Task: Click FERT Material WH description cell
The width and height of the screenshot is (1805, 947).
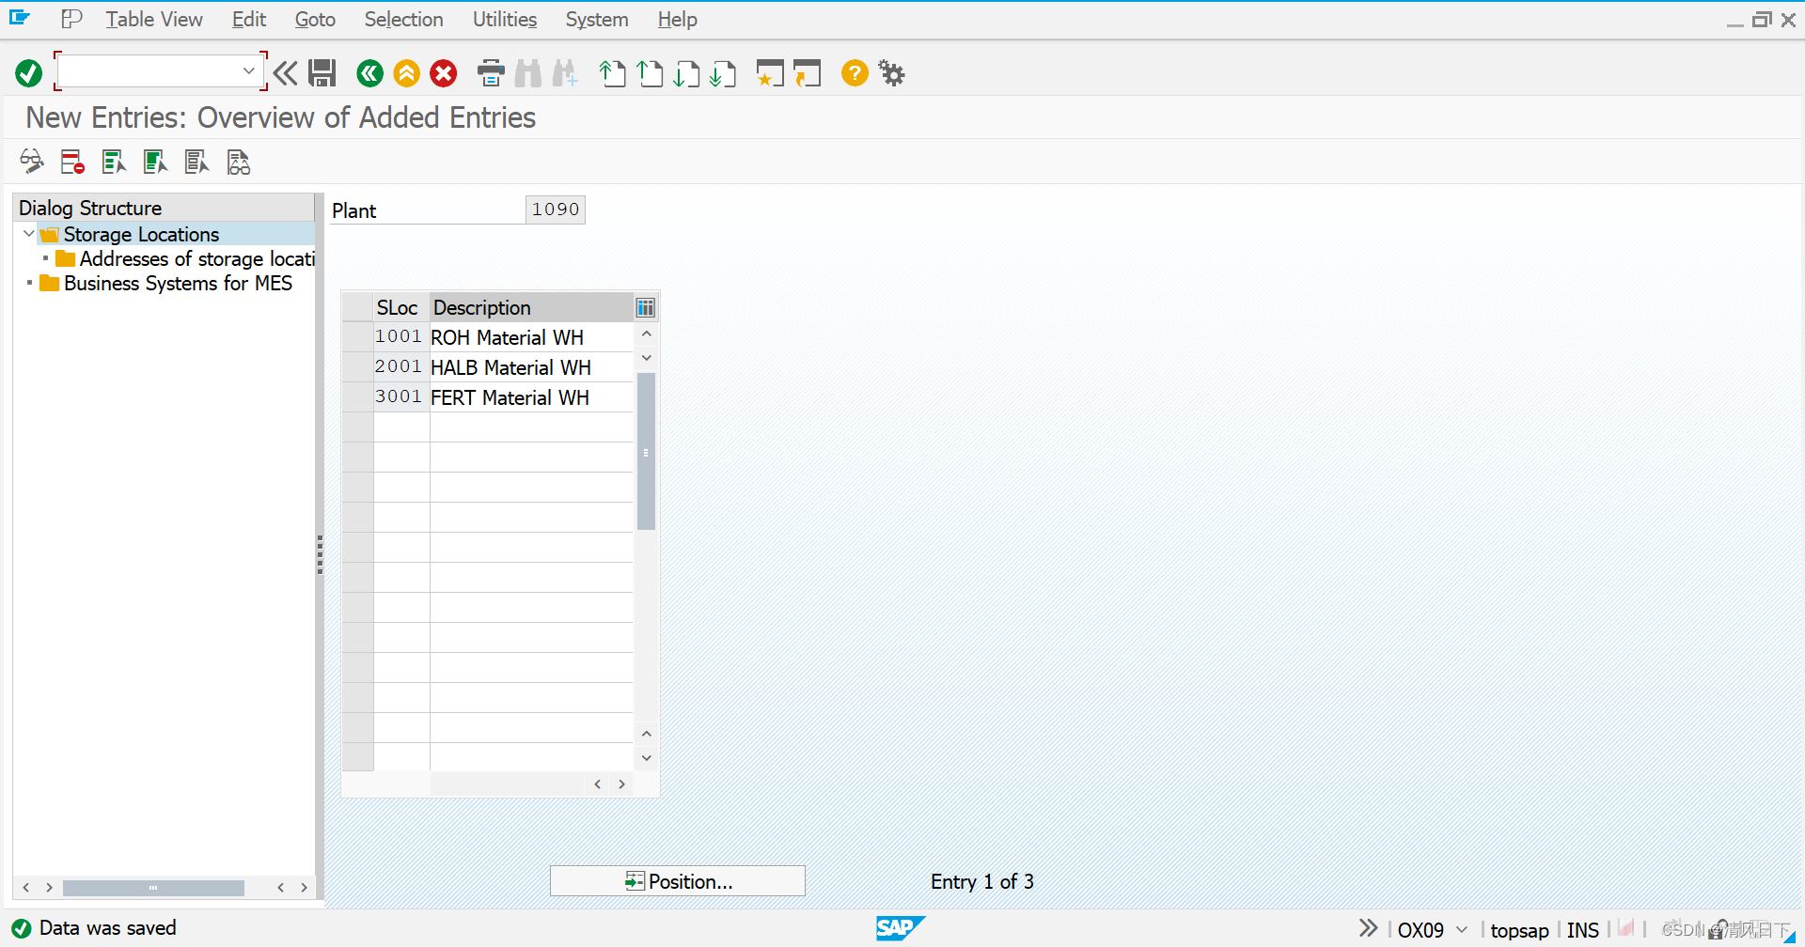Action: point(531,397)
